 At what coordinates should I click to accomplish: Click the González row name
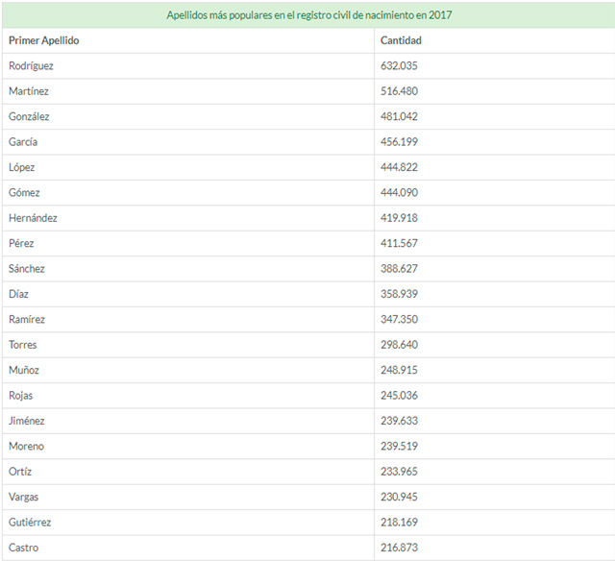coord(29,116)
